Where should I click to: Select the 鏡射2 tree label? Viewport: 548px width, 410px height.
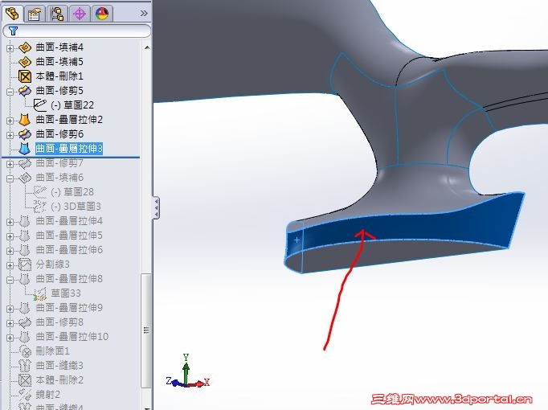pyautogui.click(x=48, y=395)
